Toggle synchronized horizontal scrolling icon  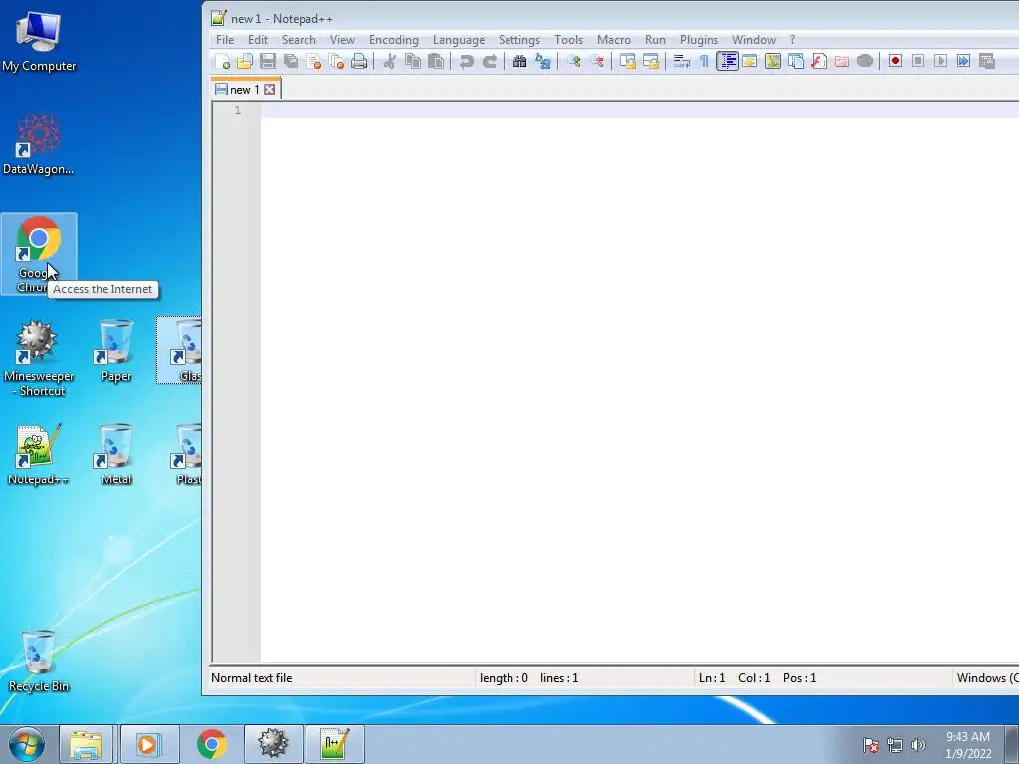click(x=651, y=61)
